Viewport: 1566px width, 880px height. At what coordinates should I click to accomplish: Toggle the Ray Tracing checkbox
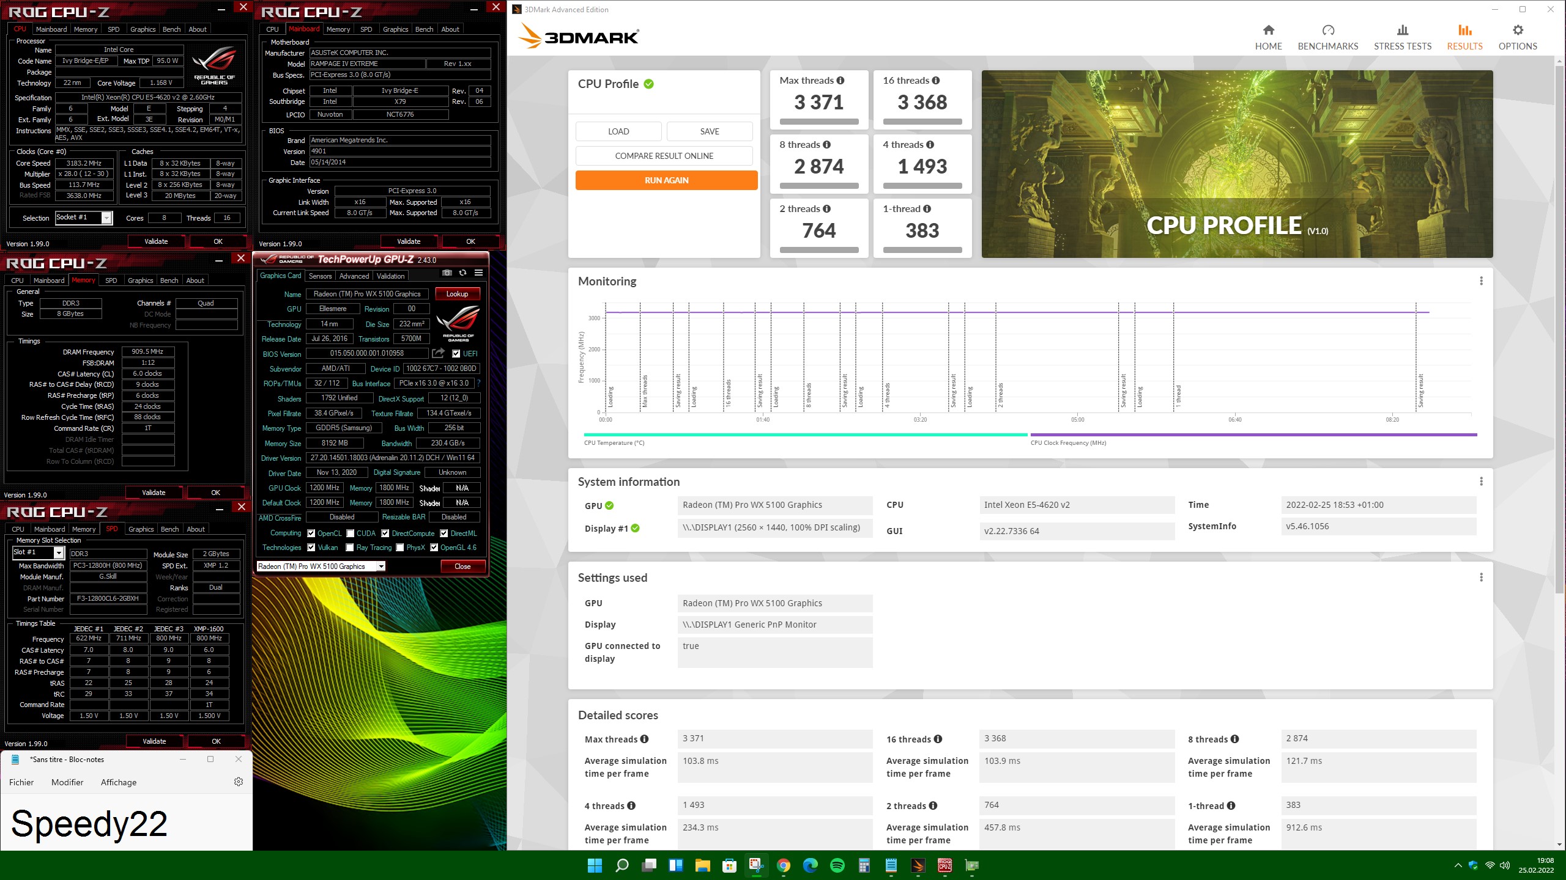(x=350, y=548)
